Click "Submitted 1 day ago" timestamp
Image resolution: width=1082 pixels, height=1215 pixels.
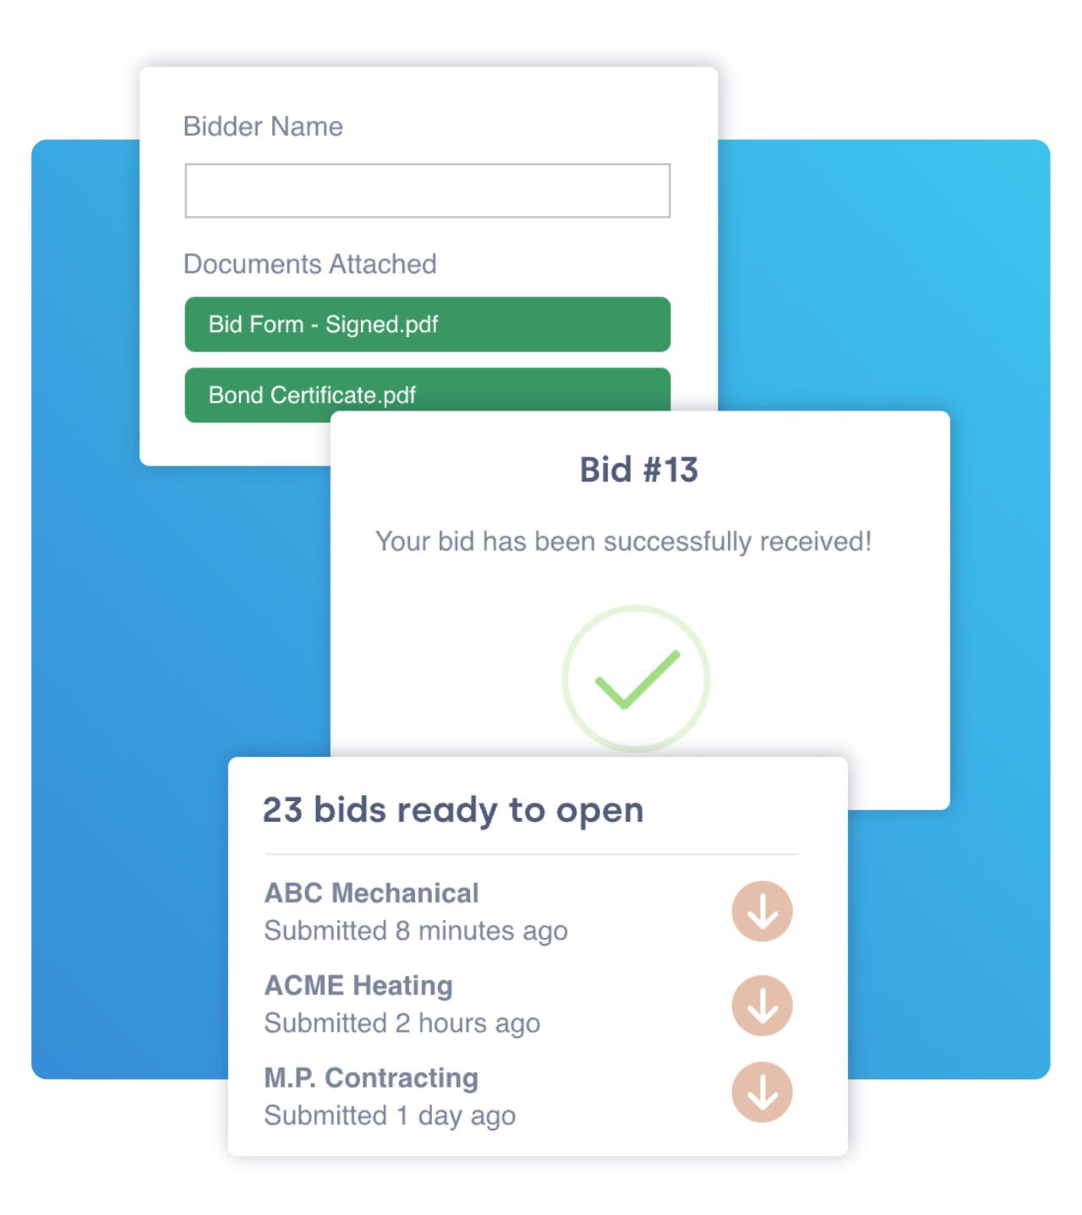390,1116
